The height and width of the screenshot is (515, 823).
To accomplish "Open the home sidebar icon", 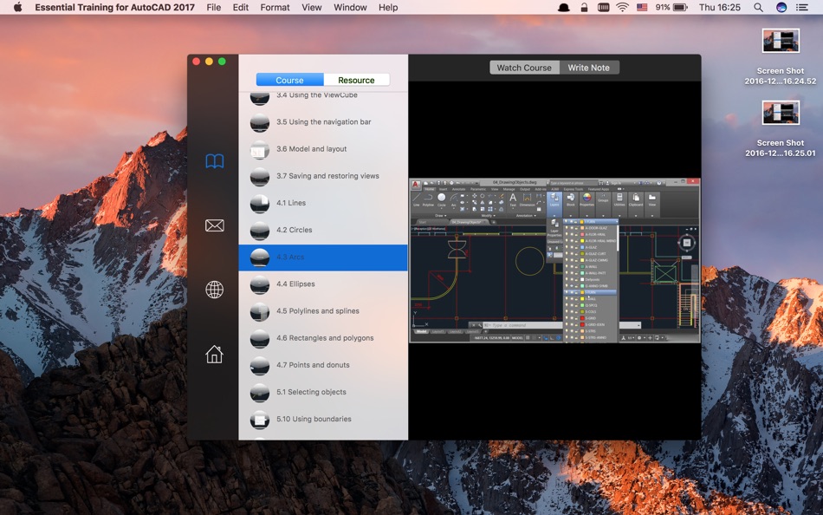I will coord(214,355).
